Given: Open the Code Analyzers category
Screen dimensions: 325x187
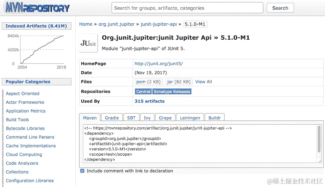Looking at the screenshot, I should pyautogui.click(x=22, y=163).
